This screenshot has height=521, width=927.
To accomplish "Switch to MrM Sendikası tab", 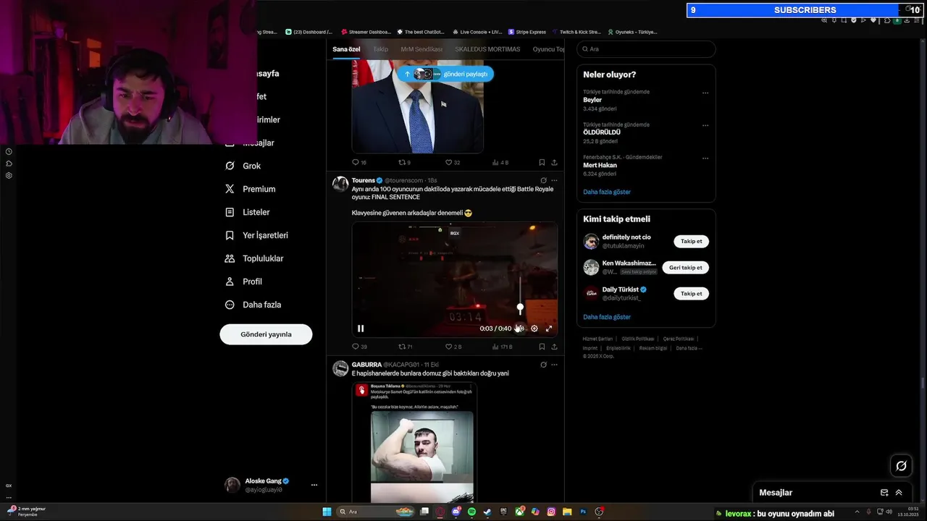I will (421, 49).
